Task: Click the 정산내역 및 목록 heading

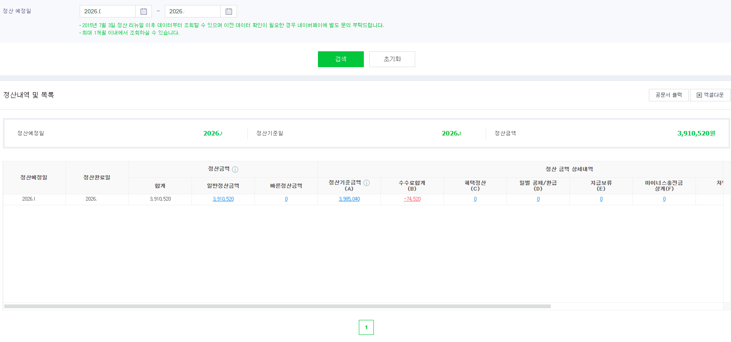Action: click(29, 95)
